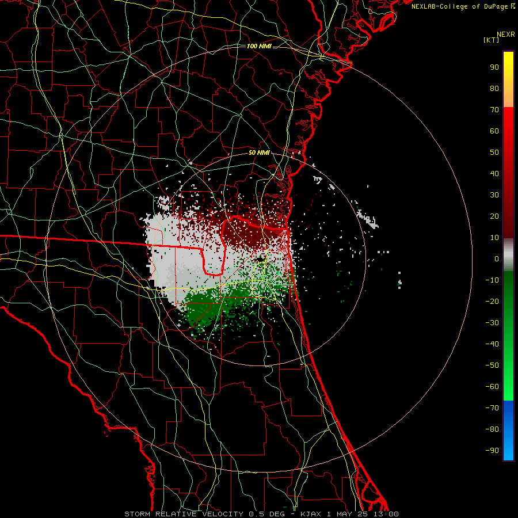The image size is (518, 518).
Task: Click the [KT] units label
Action: point(492,40)
